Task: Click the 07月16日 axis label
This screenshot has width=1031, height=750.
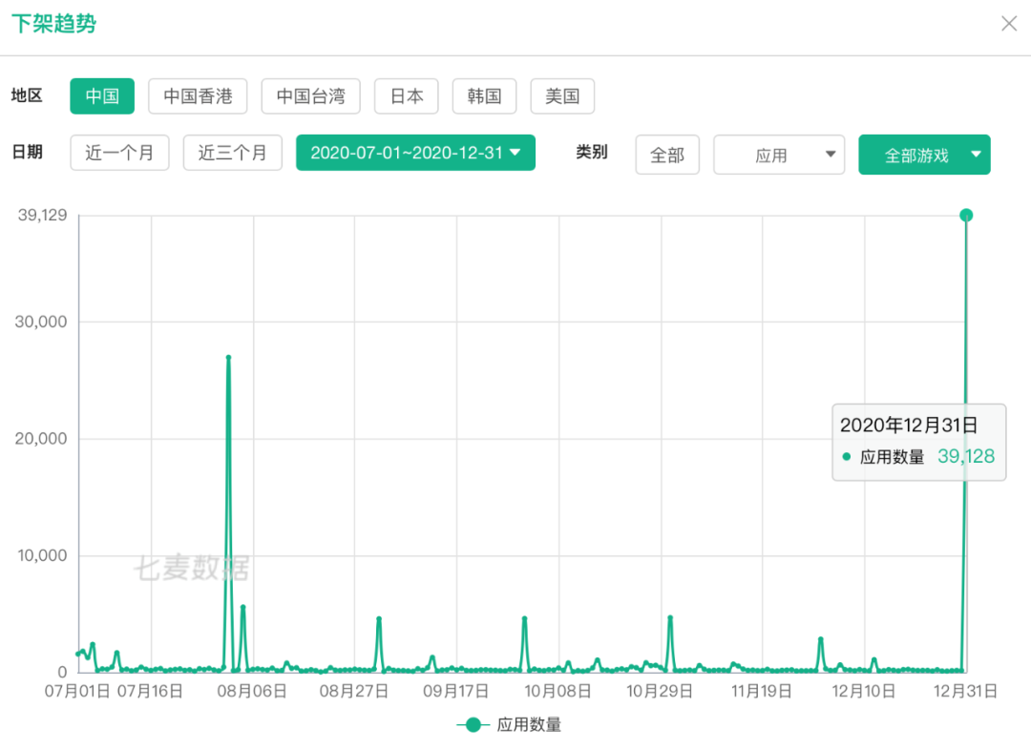Action: [150, 692]
